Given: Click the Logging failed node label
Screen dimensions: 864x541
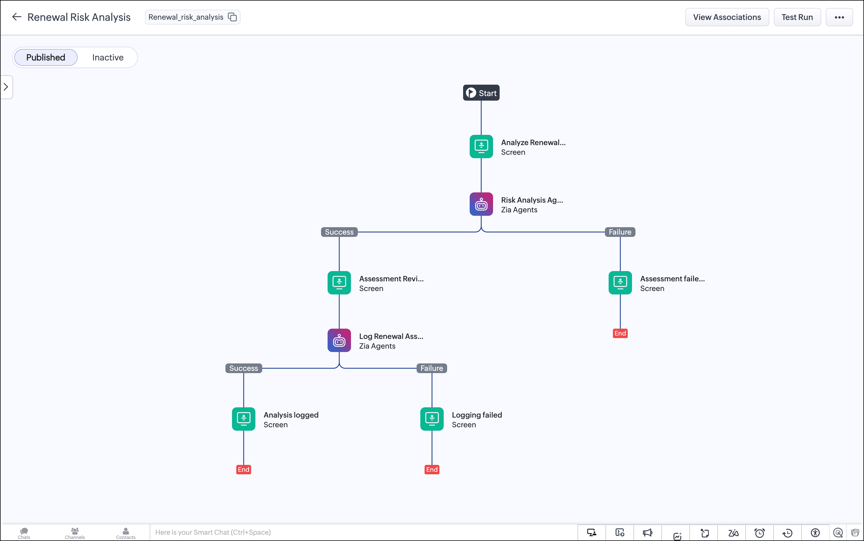Looking at the screenshot, I should pyautogui.click(x=477, y=415).
